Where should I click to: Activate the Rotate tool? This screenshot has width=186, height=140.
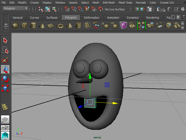pos(5,79)
